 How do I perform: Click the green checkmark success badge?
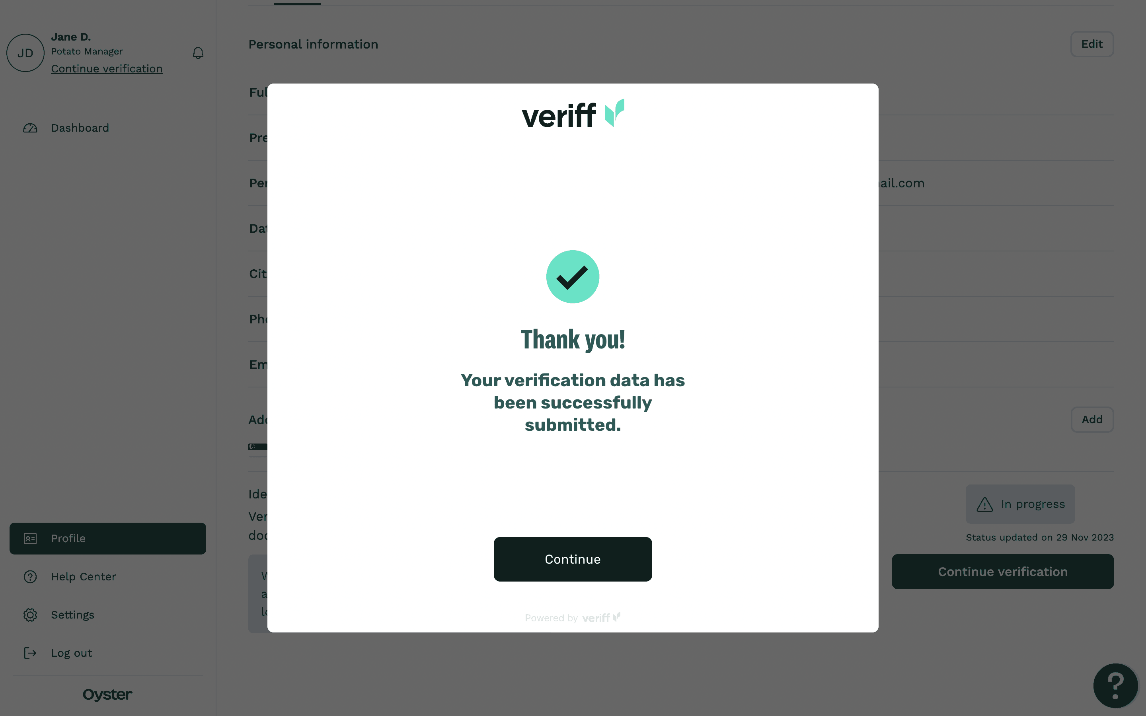click(x=573, y=276)
